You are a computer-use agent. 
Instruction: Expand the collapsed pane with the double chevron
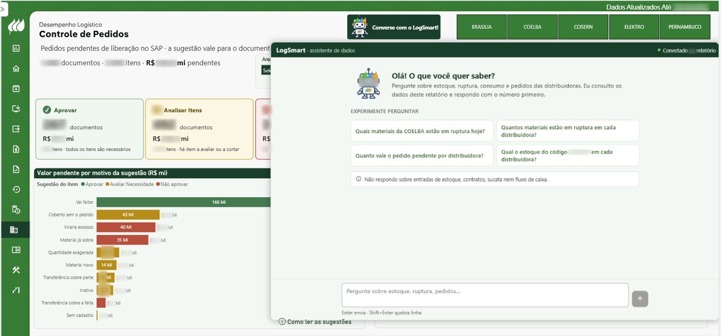click(x=3, y=9)
